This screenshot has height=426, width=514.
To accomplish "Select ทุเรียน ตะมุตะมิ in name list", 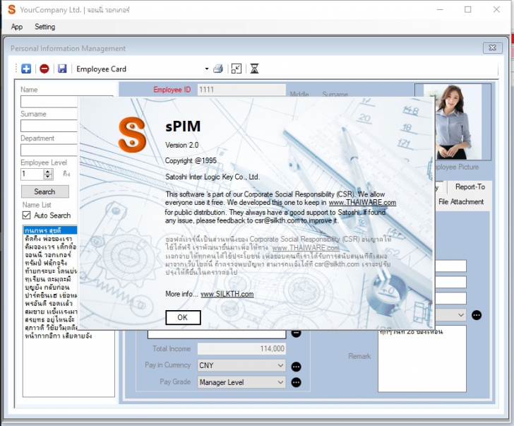I will [51, 279].
